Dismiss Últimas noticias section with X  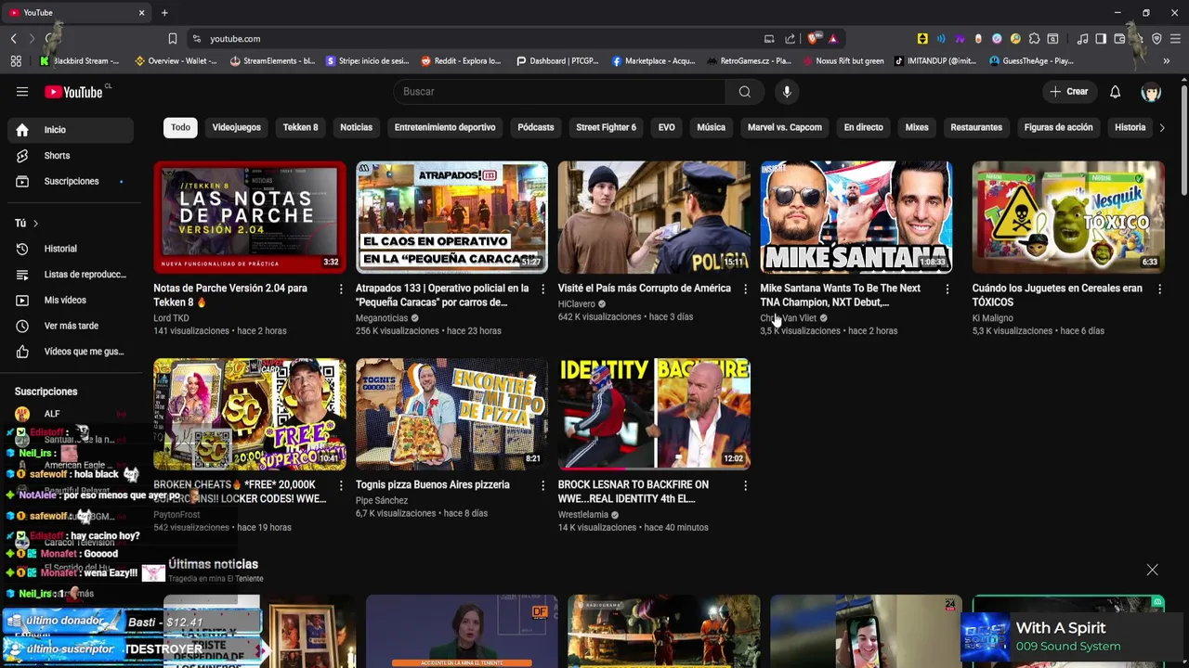pyautogui.click(x=1152, y=570)
